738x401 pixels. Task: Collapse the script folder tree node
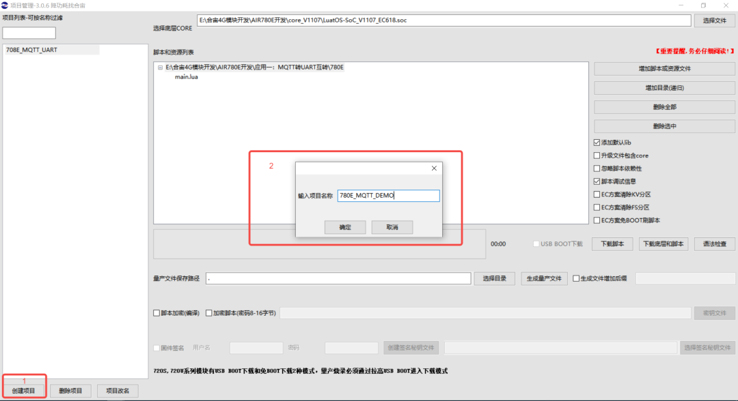160,68
